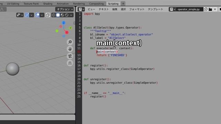Open the Rendering workspace tab
This screenshot has height=124, width=221.
pyautogui.click(x=79, y=4)
